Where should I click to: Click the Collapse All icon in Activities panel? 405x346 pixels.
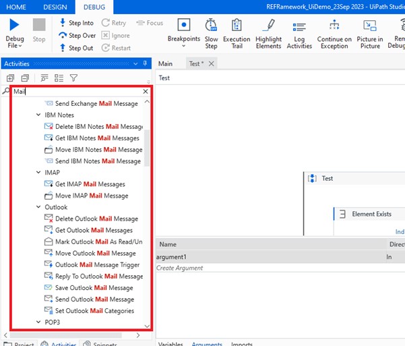24,78
